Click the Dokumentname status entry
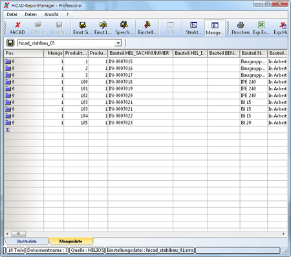The width and height of the screenshot is (291, 257). (x=47, y=251)
